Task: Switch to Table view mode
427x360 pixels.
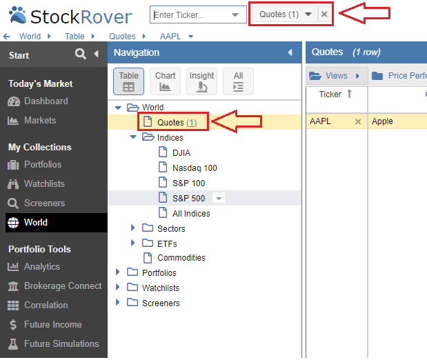Action: coord(128,81)
